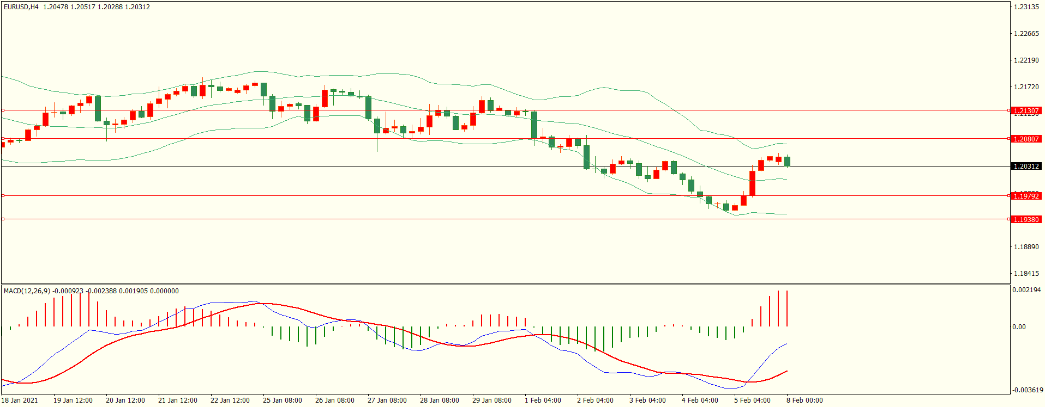Select the red 1.19380 price tag

[x=1026, y=219]
